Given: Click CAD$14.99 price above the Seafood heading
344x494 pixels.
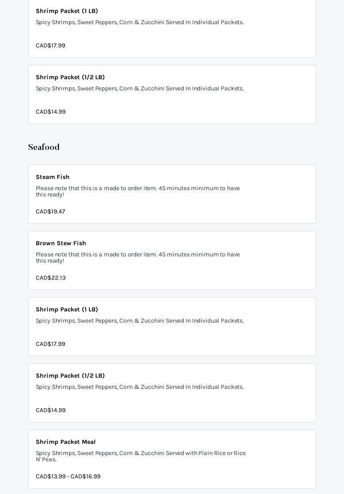Looking at the screenshot, I should pos(50,112).
